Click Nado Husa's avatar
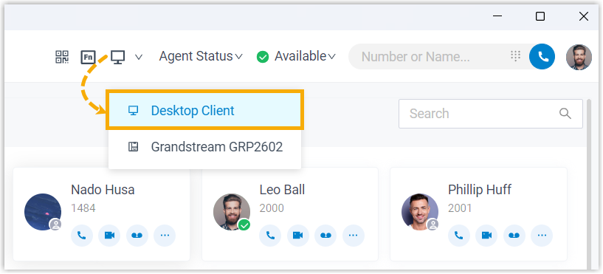This screenshot has width=603, height=274. click(43, 212)
